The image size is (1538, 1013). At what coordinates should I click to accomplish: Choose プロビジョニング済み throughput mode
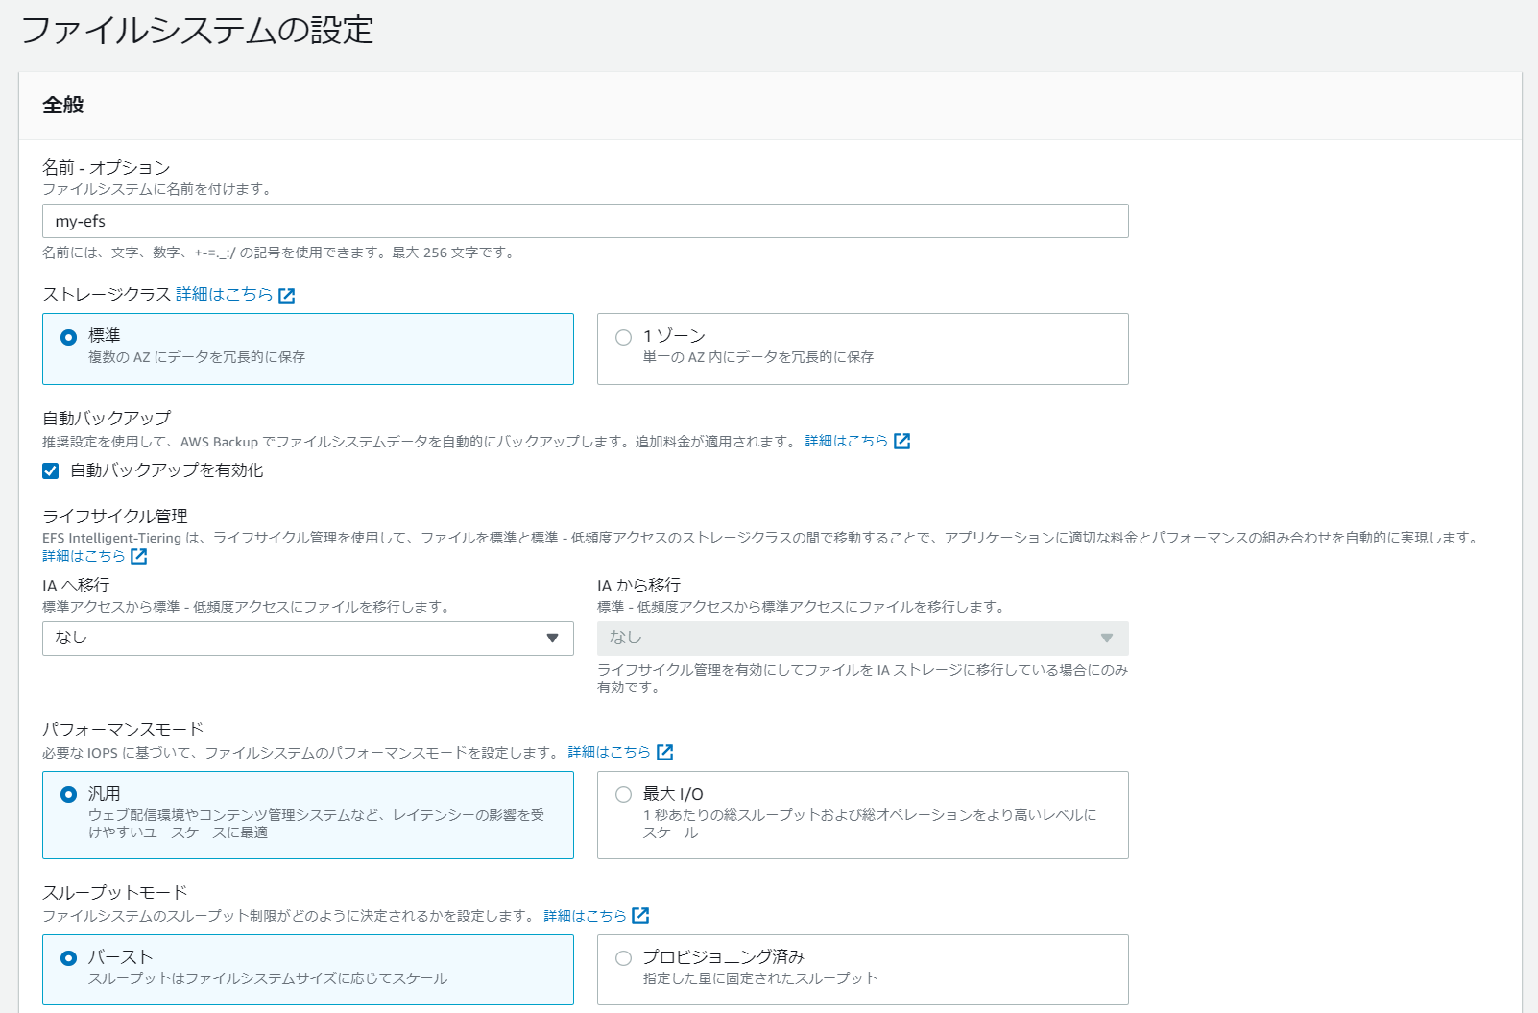tap(623, 957)
